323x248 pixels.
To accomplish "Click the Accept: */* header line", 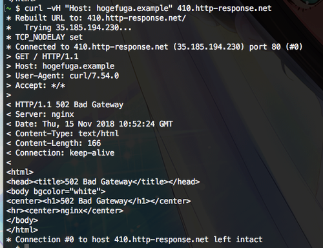I will pos(40,86).
